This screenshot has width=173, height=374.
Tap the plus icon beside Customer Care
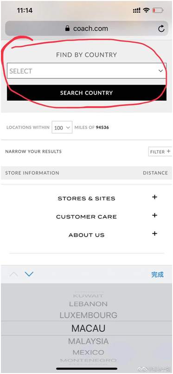[154, 215]
